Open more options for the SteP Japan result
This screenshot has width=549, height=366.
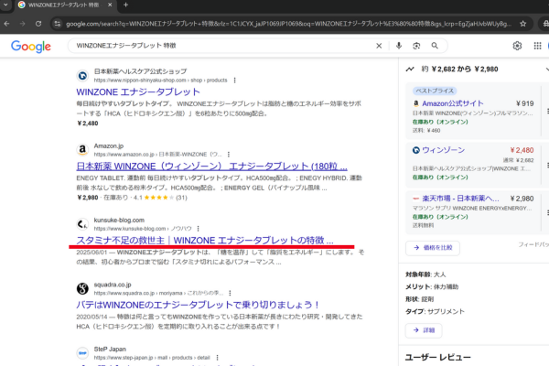(217, 358)
